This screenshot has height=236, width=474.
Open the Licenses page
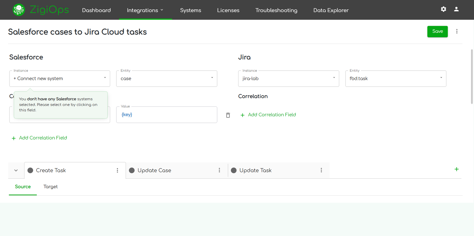point(228,10)
